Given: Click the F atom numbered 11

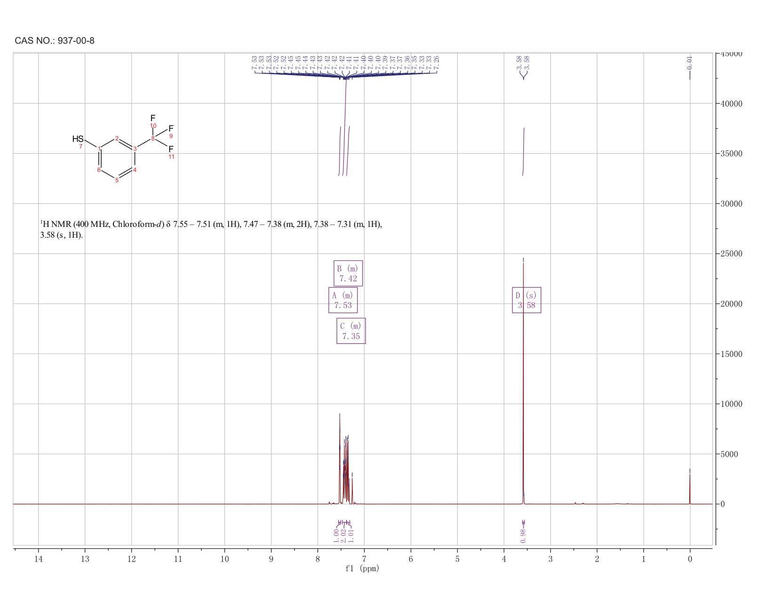Looking at the screenshot, I should [x=171, y=149].
